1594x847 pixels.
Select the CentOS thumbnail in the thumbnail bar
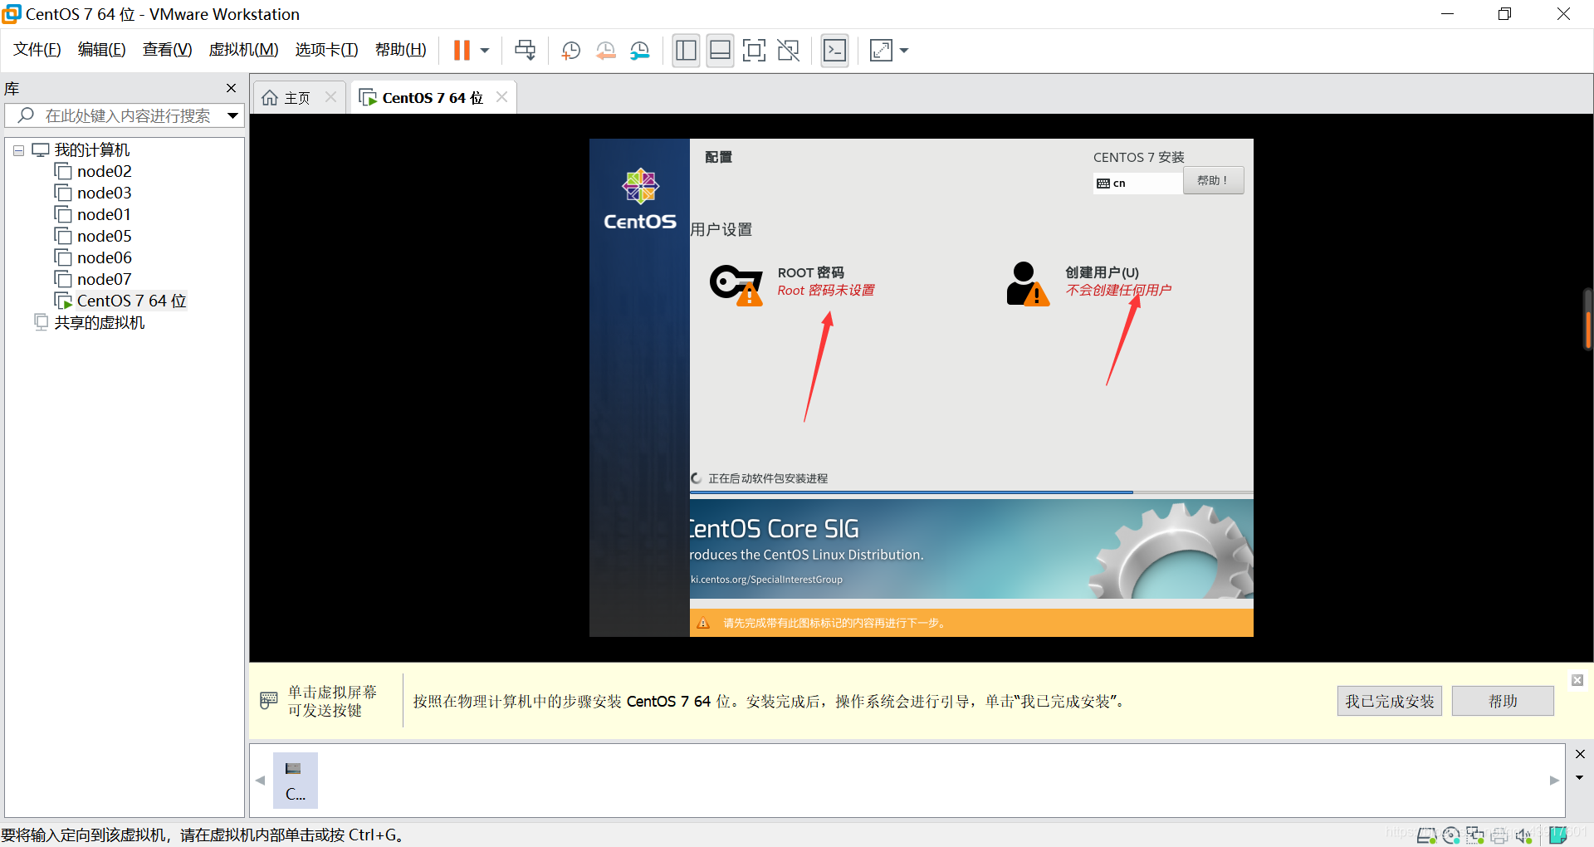[296, 781]
